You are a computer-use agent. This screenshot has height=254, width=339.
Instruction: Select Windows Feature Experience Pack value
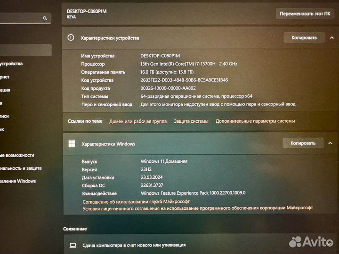tap(193, 193)
